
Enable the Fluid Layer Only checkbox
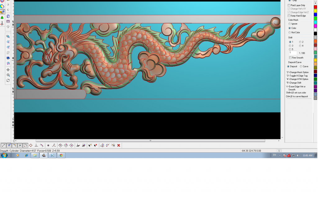click(x=289, y=5)
